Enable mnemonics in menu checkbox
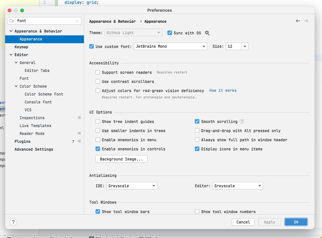The width and height of the screenshot is (322, 238). pos(98,140)
